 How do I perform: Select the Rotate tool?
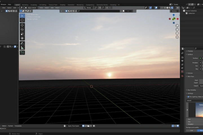(22, 30)
